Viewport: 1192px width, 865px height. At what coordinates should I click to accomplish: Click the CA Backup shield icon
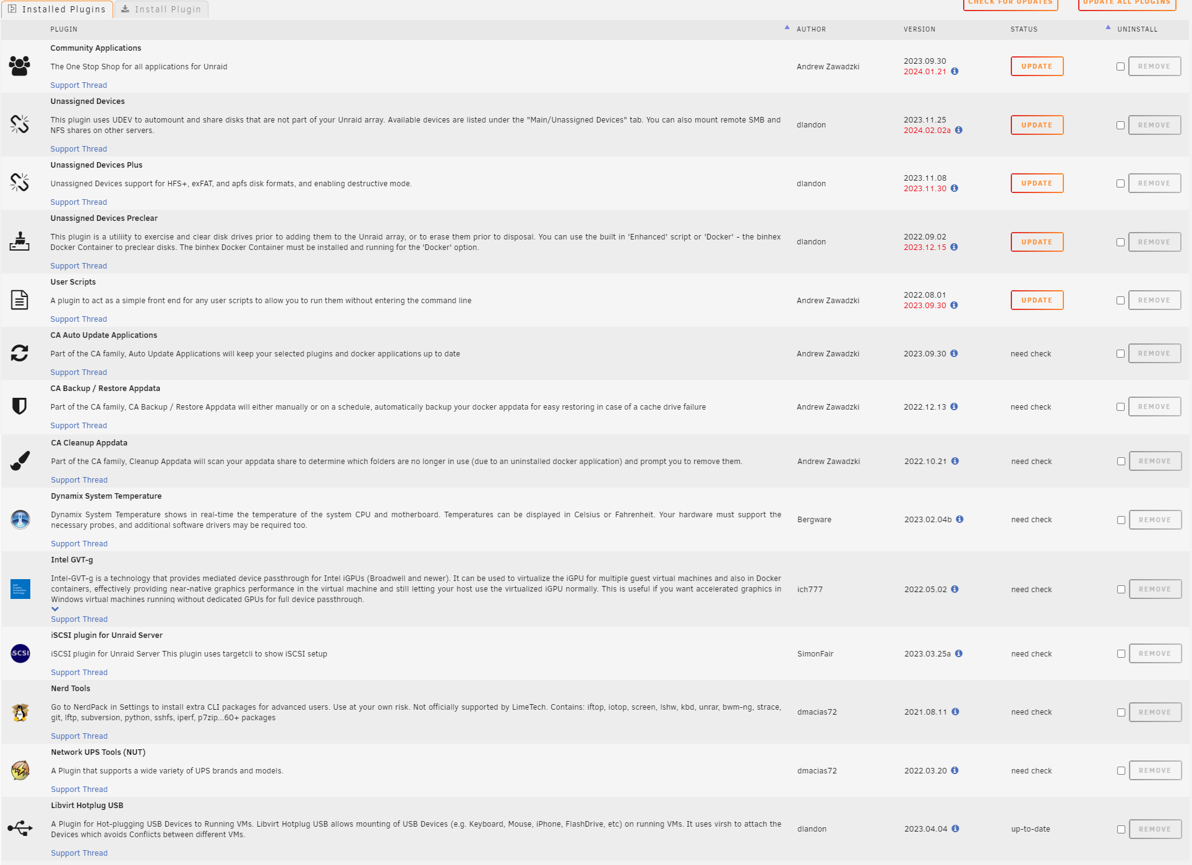[x=19, y=406]
